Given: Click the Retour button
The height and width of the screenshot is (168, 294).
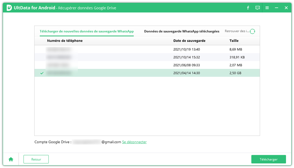Looking at the screenshot, I should [x=36, y=159].
